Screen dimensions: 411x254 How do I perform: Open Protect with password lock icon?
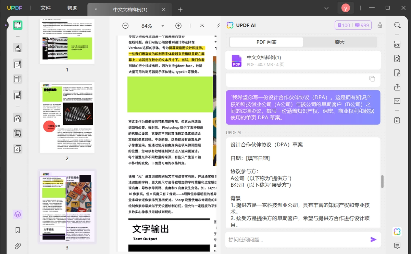point(397,72)
